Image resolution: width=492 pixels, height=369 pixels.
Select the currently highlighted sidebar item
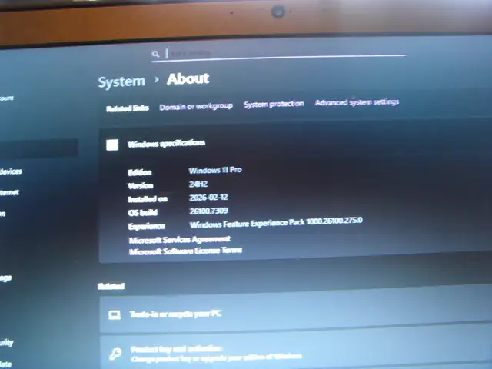pyautogui.click(x=39, y=148)
